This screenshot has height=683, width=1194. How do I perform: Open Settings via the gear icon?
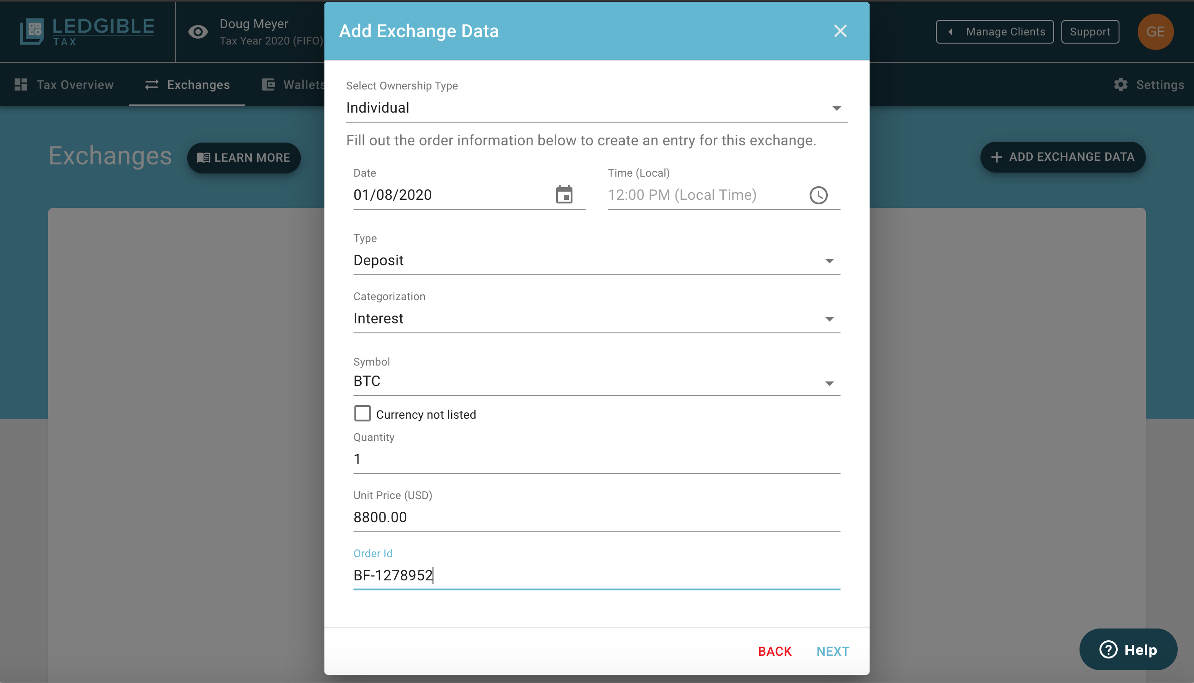click(1120, 85)
